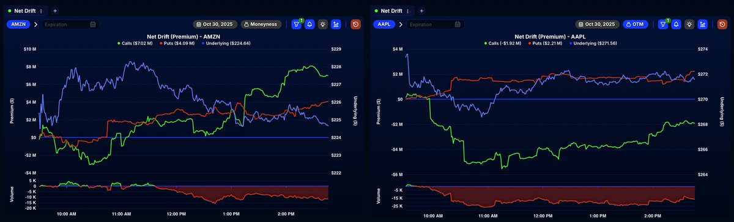Click the Net Drift (Premium) - AAPL chart title
Image resolution: width=734 pixels, height=222 pixels.
[550, 37]
